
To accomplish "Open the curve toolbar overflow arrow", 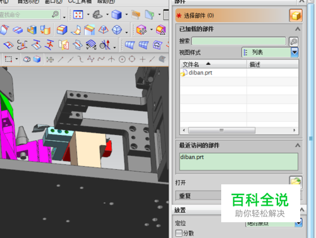I will 114,47.
